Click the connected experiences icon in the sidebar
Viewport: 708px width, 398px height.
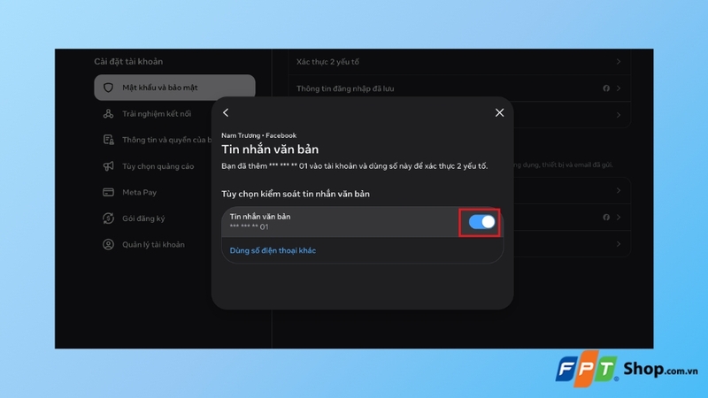pos(108,114)
